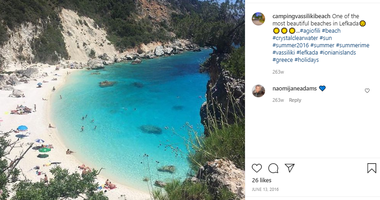
Task: Open the #lefkada hashtag
Action: [x=305, y=52]
